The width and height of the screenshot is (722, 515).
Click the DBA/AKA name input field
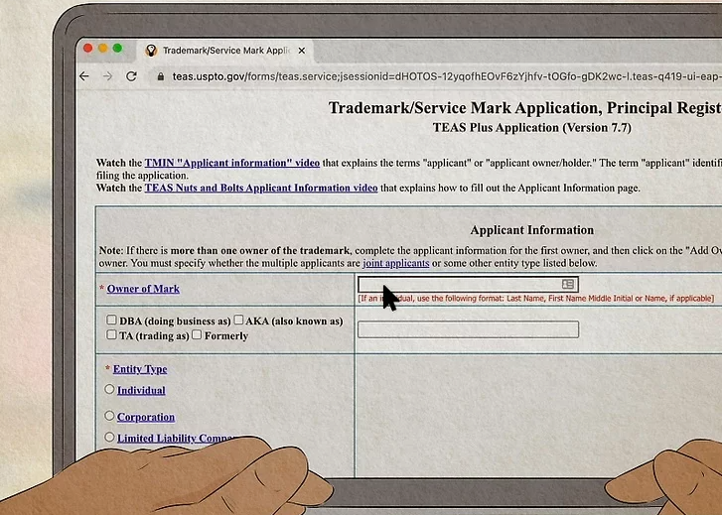tap(468, 329)
